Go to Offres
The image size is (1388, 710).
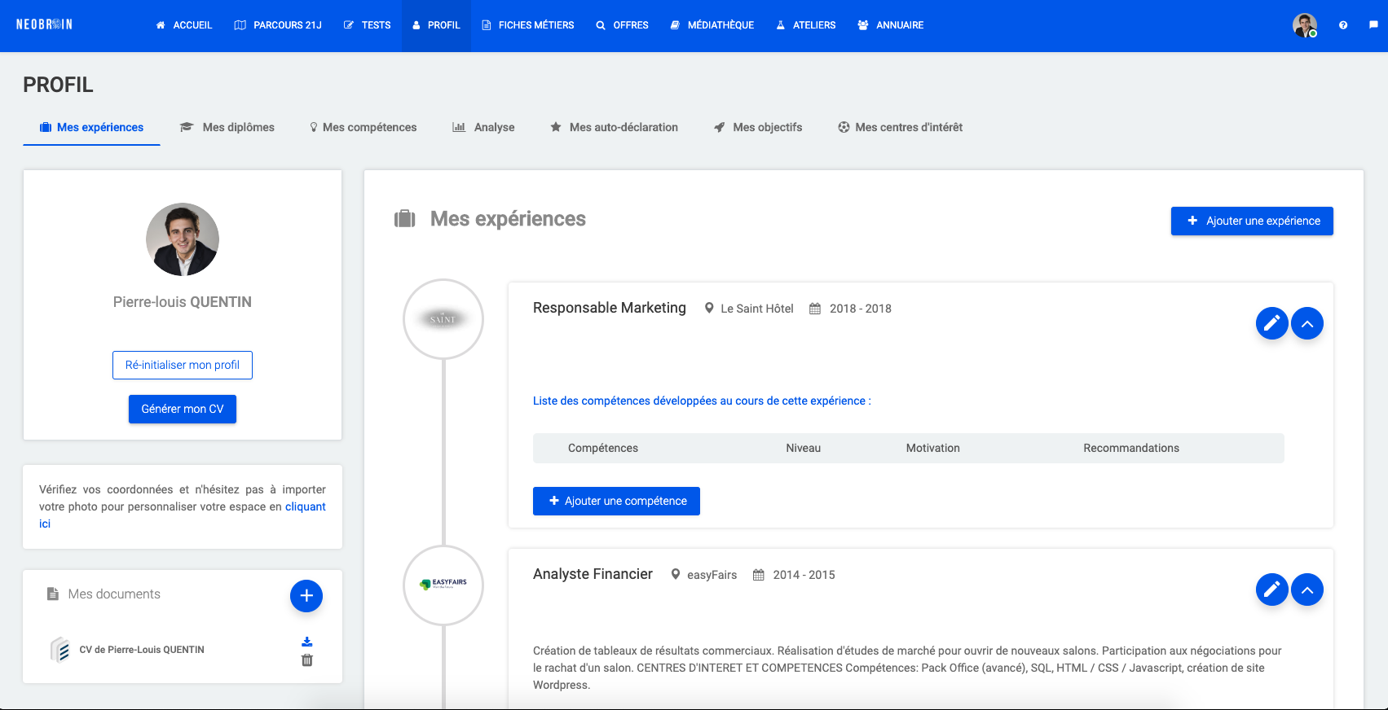622,25
